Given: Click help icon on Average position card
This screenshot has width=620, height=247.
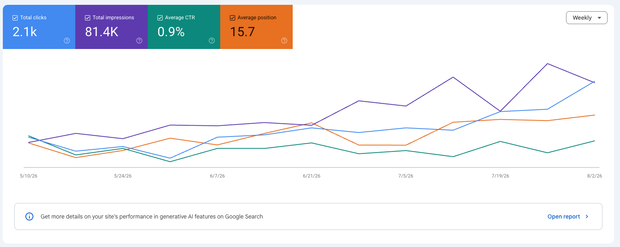Looking at the screenshot, I should point(284,41).
